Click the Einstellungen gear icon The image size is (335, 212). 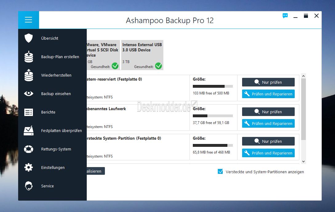tap(29, 168)
